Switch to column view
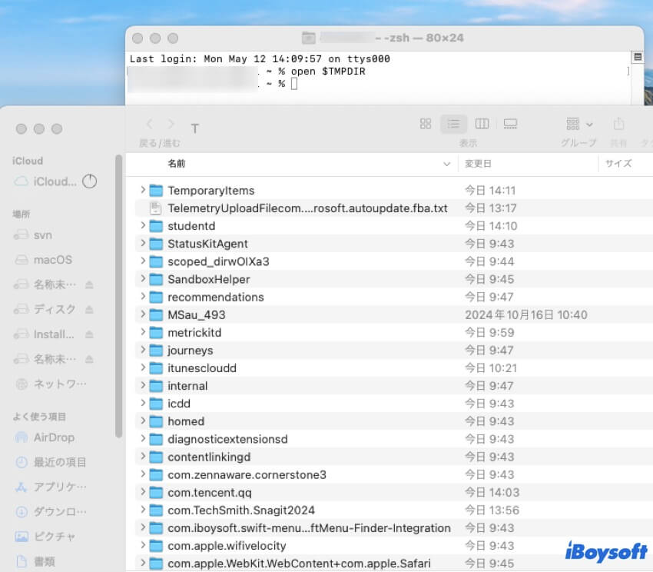This screenshot has height=572, width=653. pyautogui.click(x=482, y=124)
